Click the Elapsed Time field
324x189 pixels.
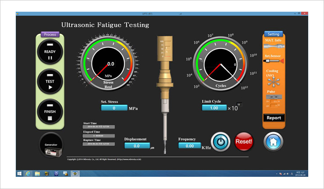[x=99, y=136]
